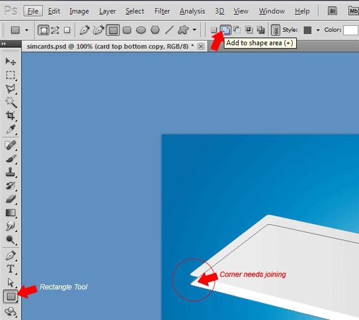The image size is (359, 320).
Task: Select the Magic Wand tool
Action: coord(11,102)
